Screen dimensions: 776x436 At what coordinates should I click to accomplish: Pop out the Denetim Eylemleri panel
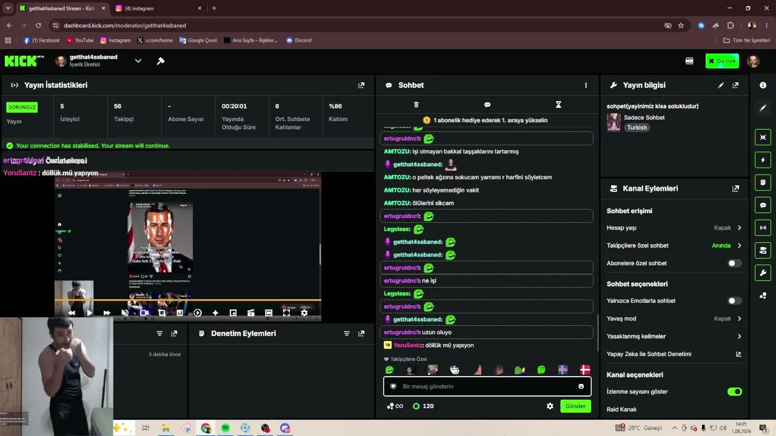361,334
